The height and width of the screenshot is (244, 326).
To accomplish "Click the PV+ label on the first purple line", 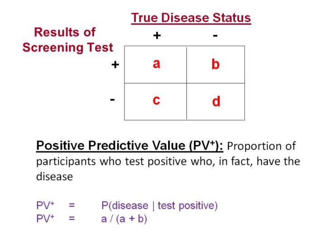I will pyautogui.click(x=45, y=206).
